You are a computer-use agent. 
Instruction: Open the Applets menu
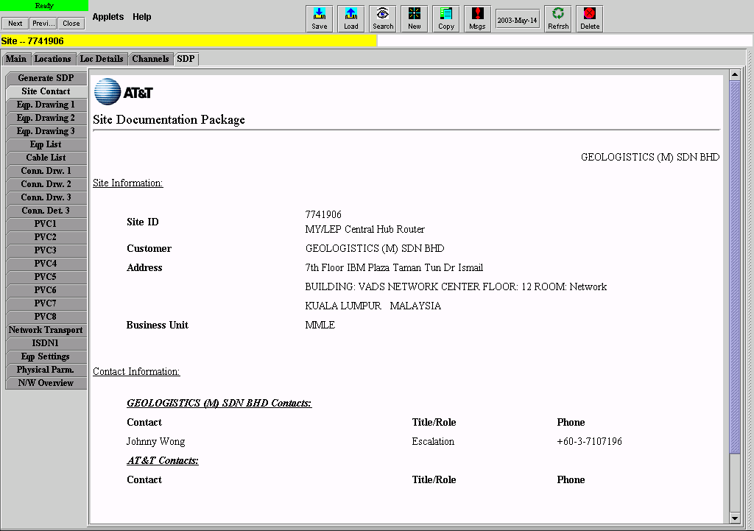[108, 17]
